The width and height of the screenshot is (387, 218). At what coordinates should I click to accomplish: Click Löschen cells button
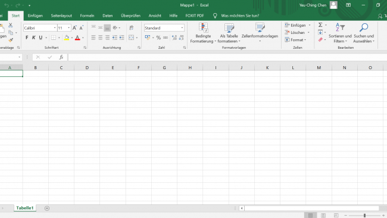(x=295, y=33)
